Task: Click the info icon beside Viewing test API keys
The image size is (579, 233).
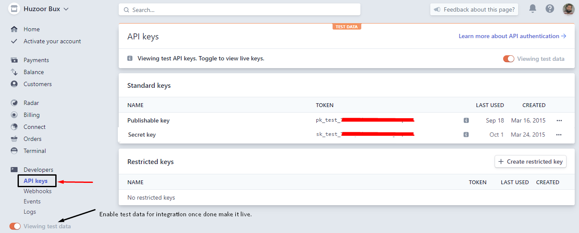Action: click(x=130, y=58)
